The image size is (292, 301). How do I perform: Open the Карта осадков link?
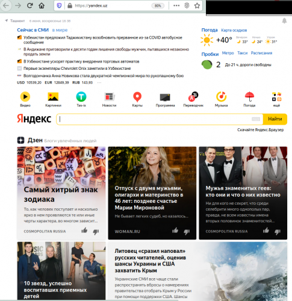tap(234, 30)
